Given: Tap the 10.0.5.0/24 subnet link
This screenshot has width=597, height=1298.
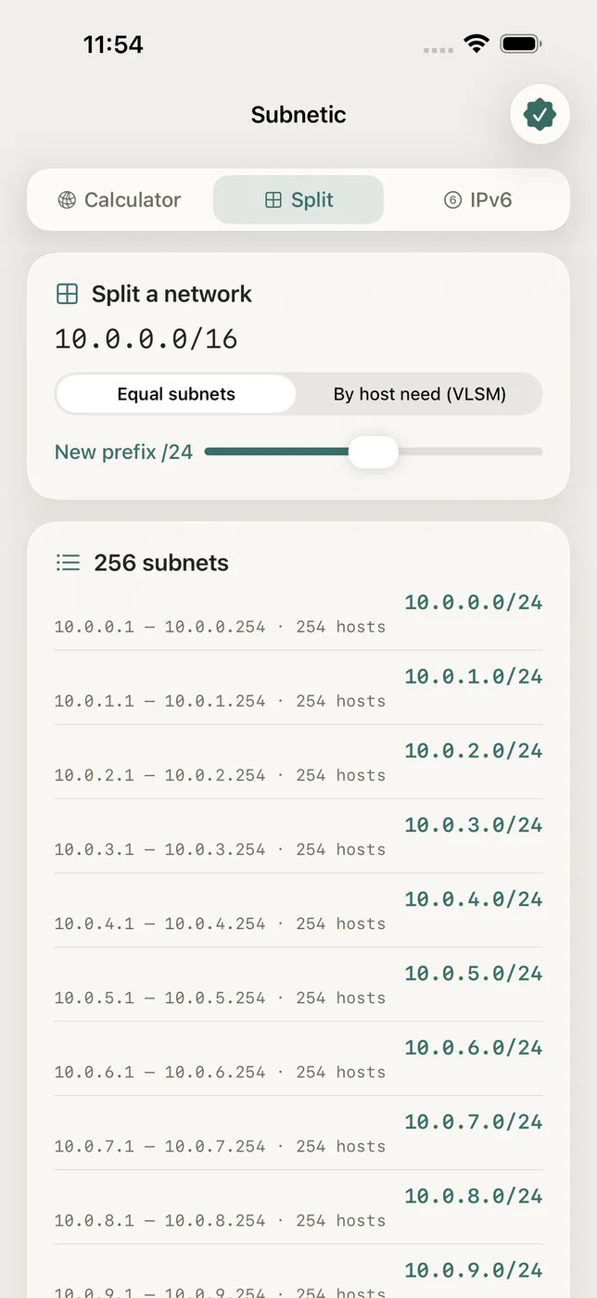Looking at the screenshot, I should coord(474,973).
